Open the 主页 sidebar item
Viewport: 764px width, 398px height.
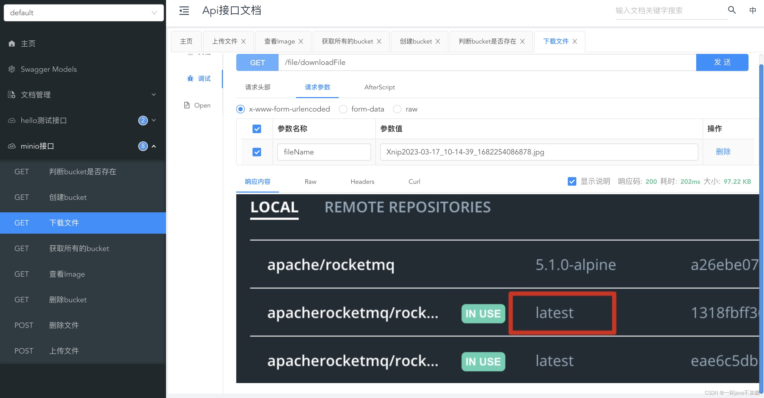point(83,43)
